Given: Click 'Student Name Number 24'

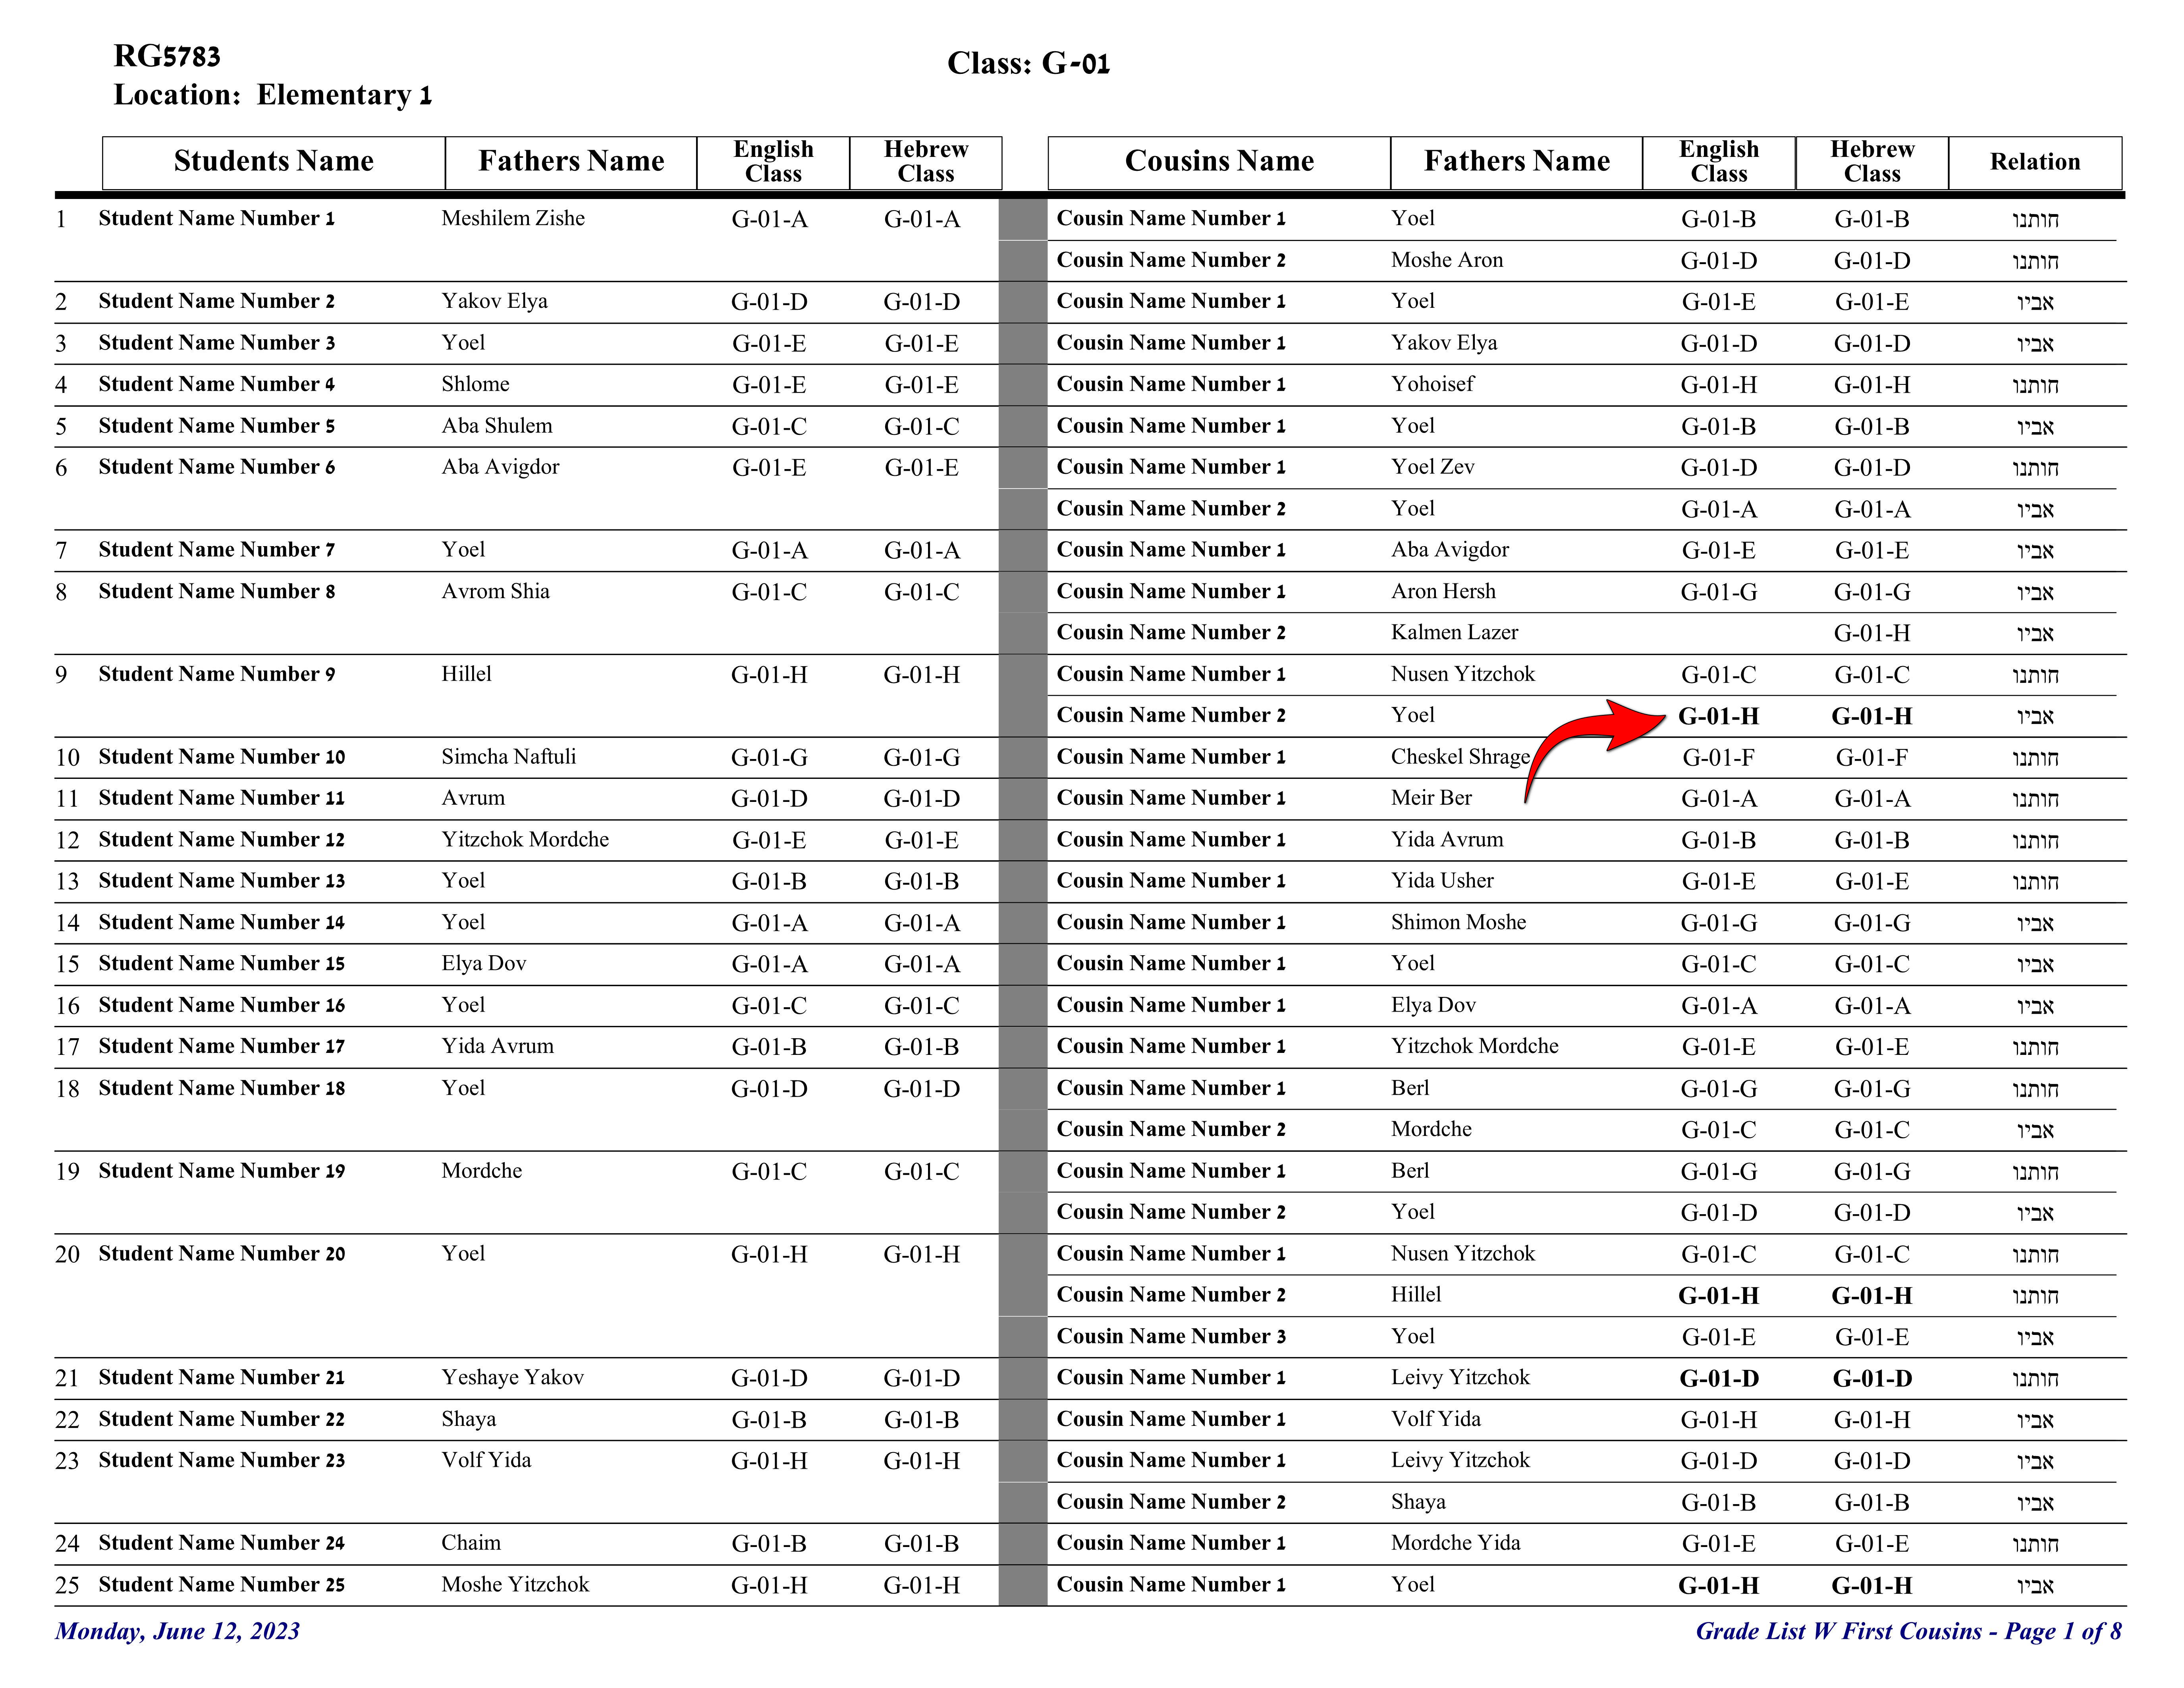Looking at the screenshot, I should coord(221,1543).
